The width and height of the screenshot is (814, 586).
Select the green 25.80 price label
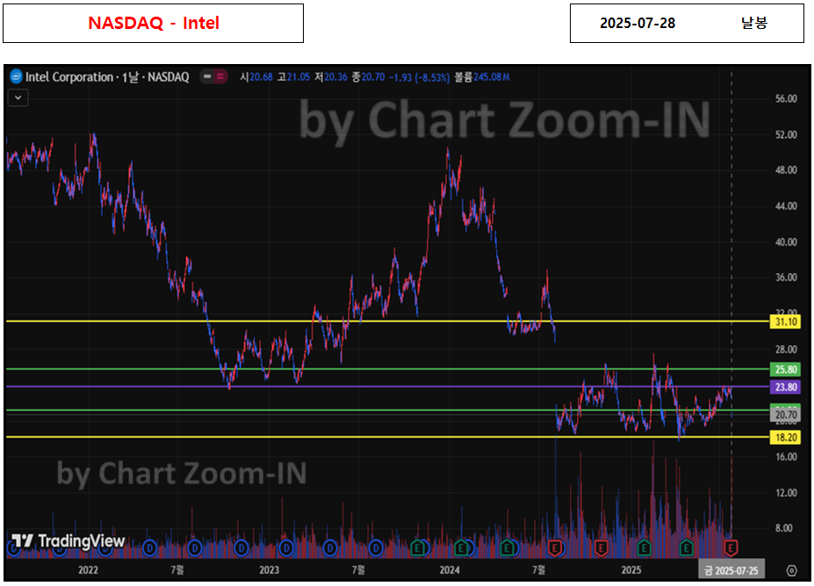pyautogui.click(x=786, y=369)
